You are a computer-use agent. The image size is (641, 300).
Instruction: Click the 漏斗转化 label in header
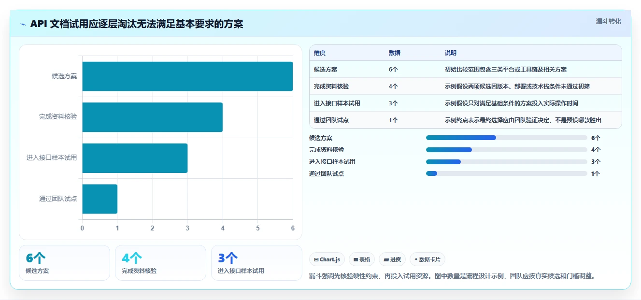(x=608, y=21)
